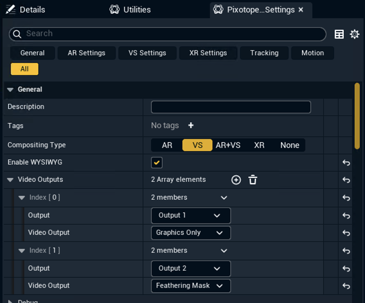Click the '2 Array elements' text

178,180
